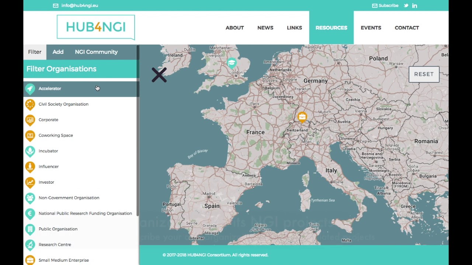Click the Research Centre microscope icon
The width and height of the screenshot is (472, 265).
point(30,245)
